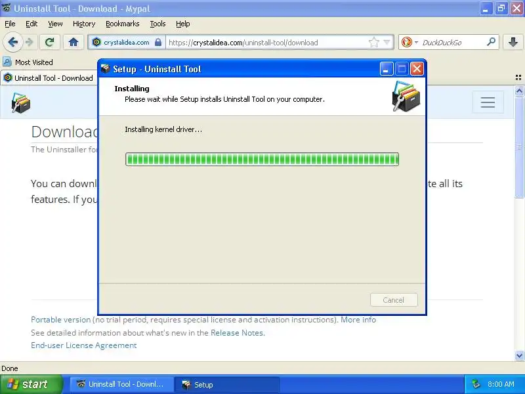Screen dimensions: 525x394
Task: Click the Uninstall Tool logo on the webpage
Action: (x=21, y=102)
